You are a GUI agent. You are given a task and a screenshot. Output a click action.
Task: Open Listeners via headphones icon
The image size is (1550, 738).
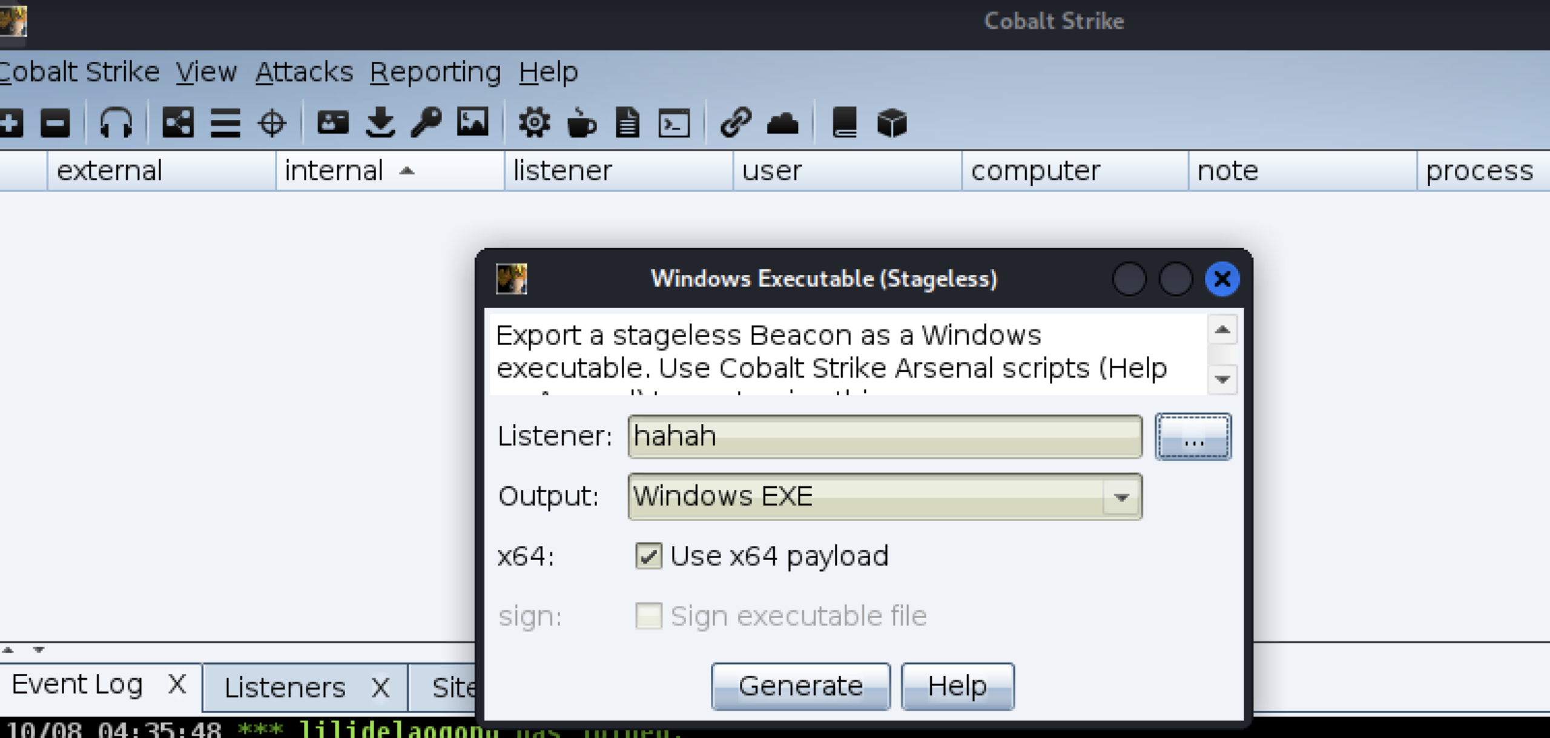116,122
